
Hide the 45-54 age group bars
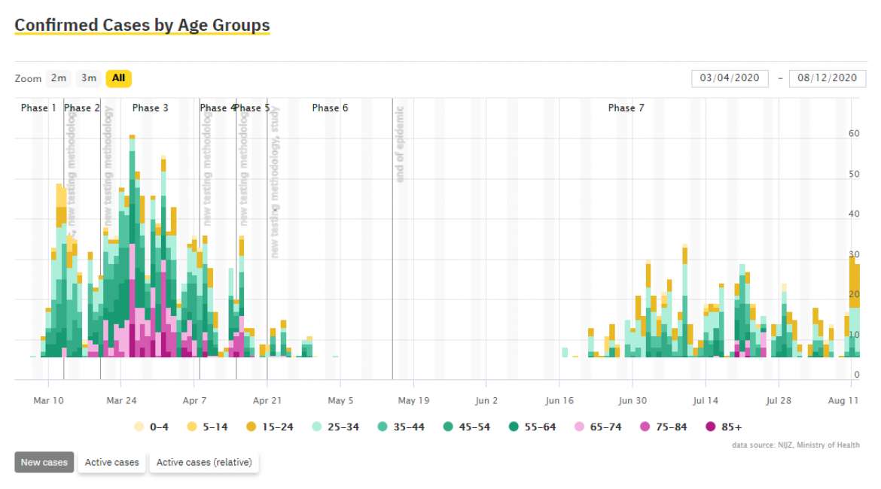(467, 427)
